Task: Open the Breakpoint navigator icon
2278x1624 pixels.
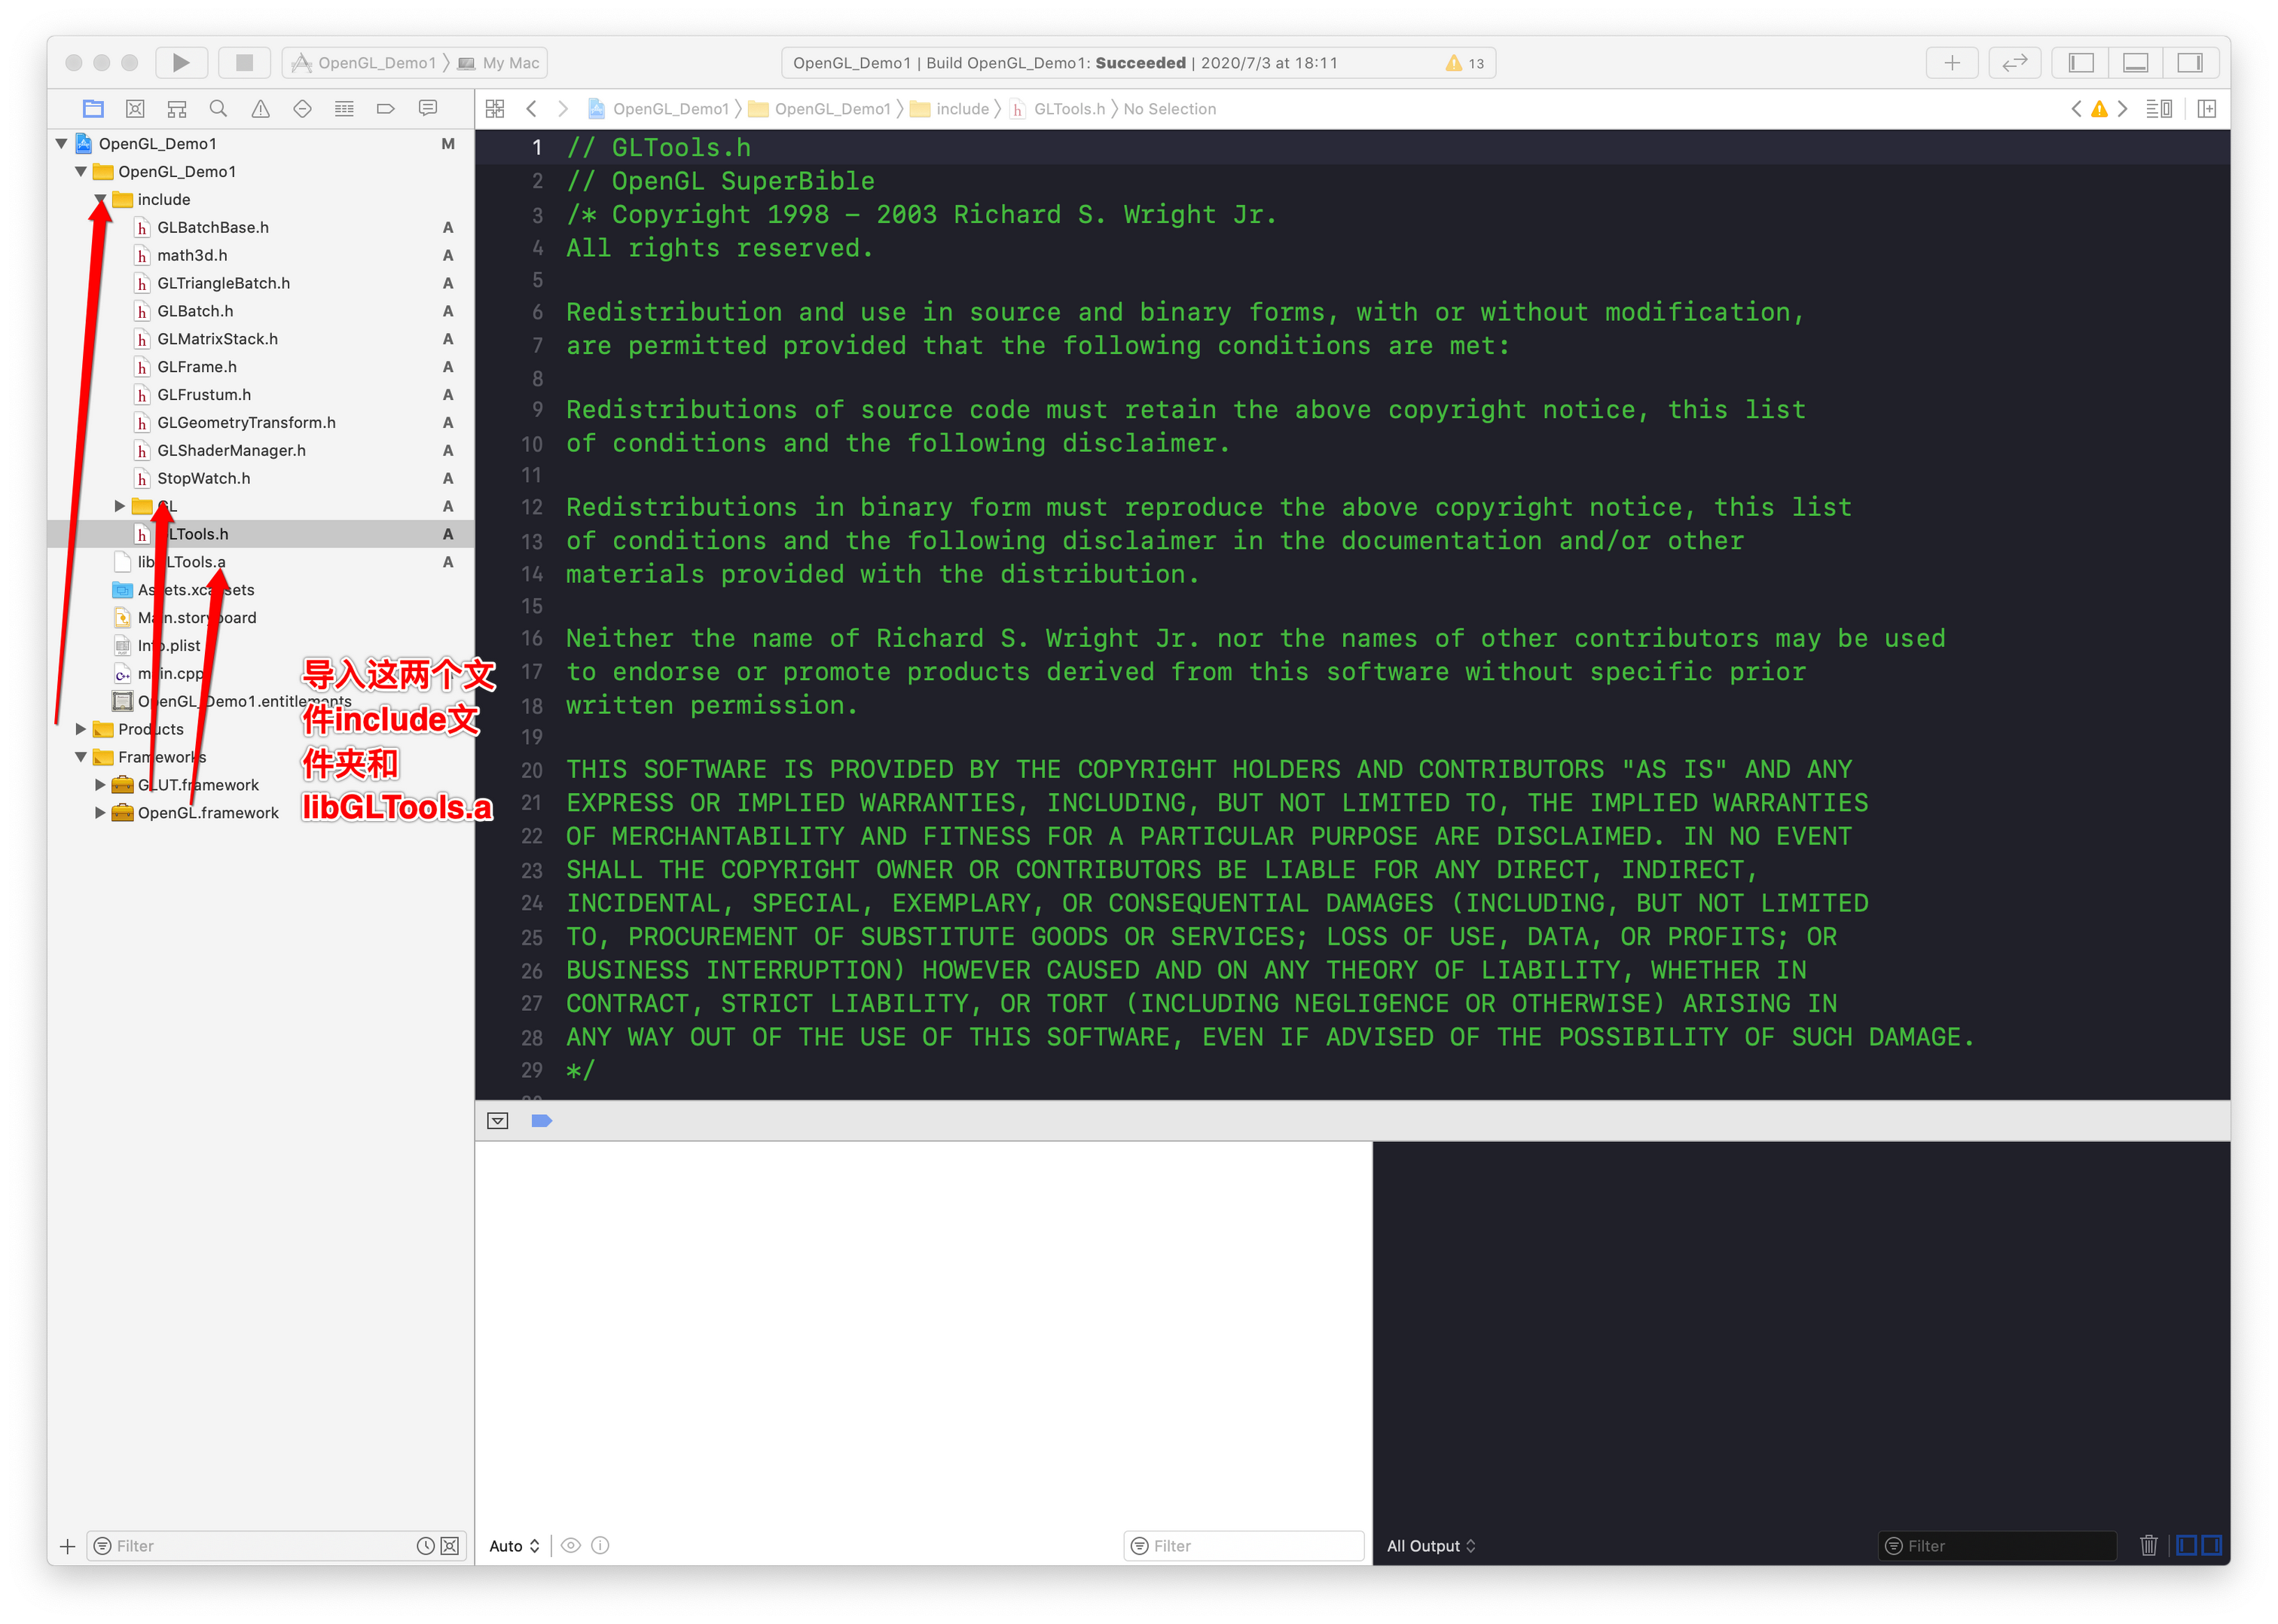Action: (385, 109)
